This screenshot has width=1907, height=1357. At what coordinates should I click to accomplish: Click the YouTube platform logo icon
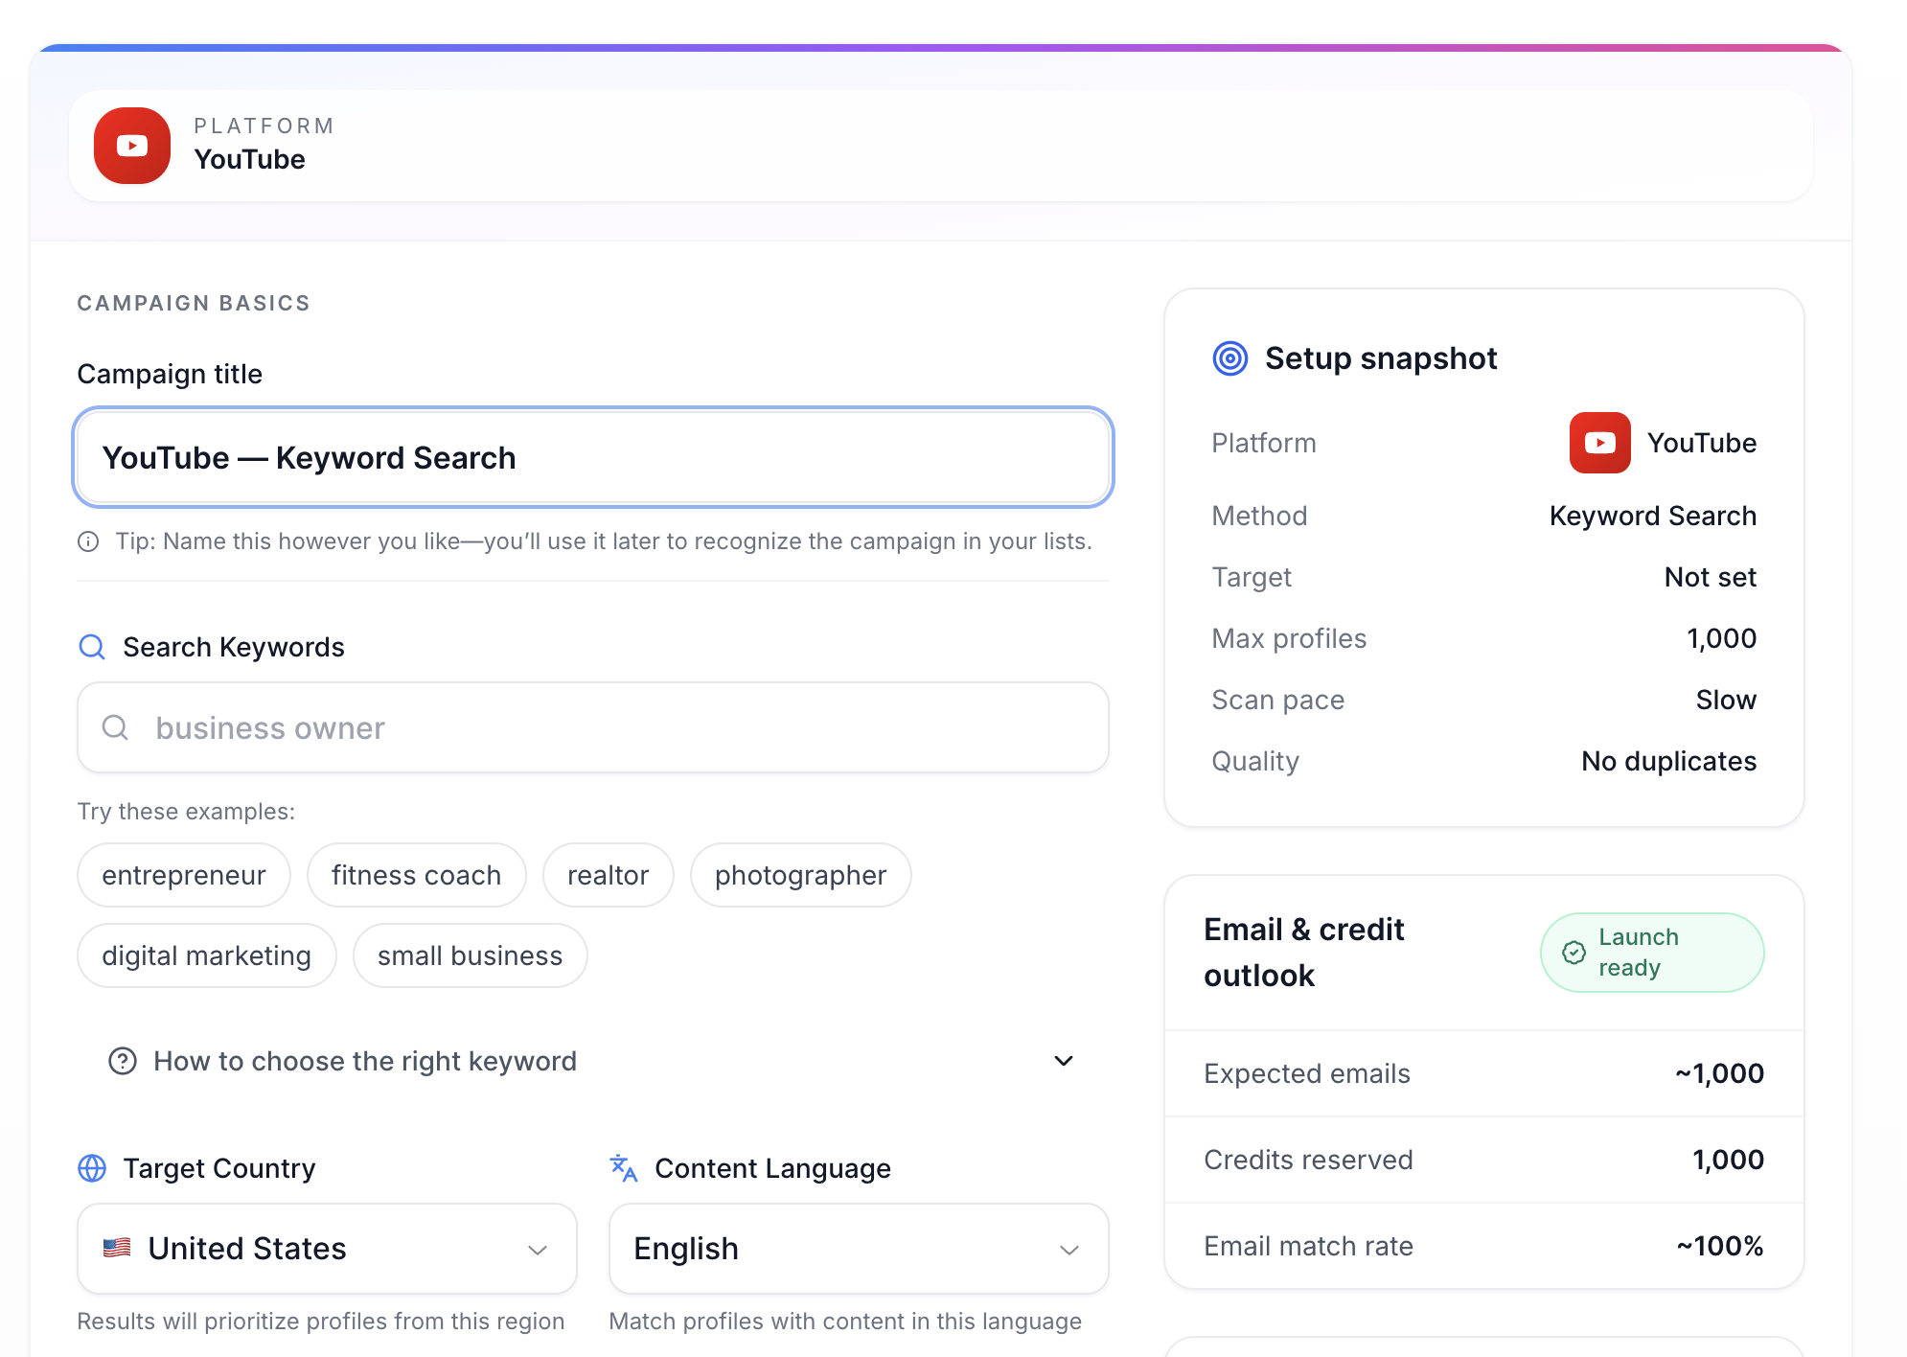click(130, 145)
